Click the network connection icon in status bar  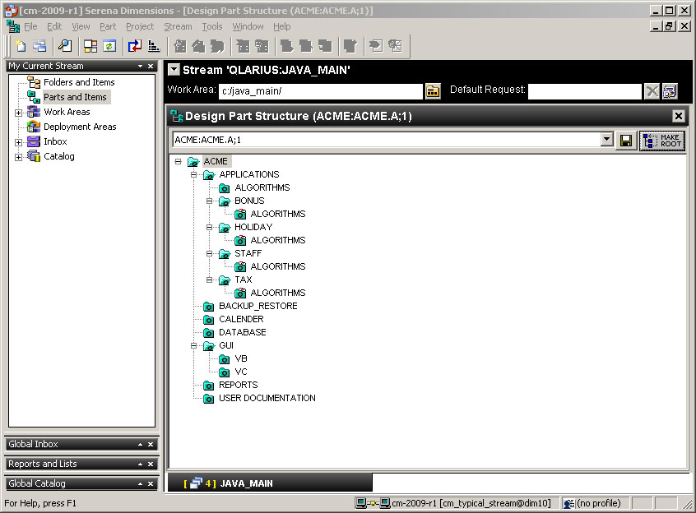[374, 503]
